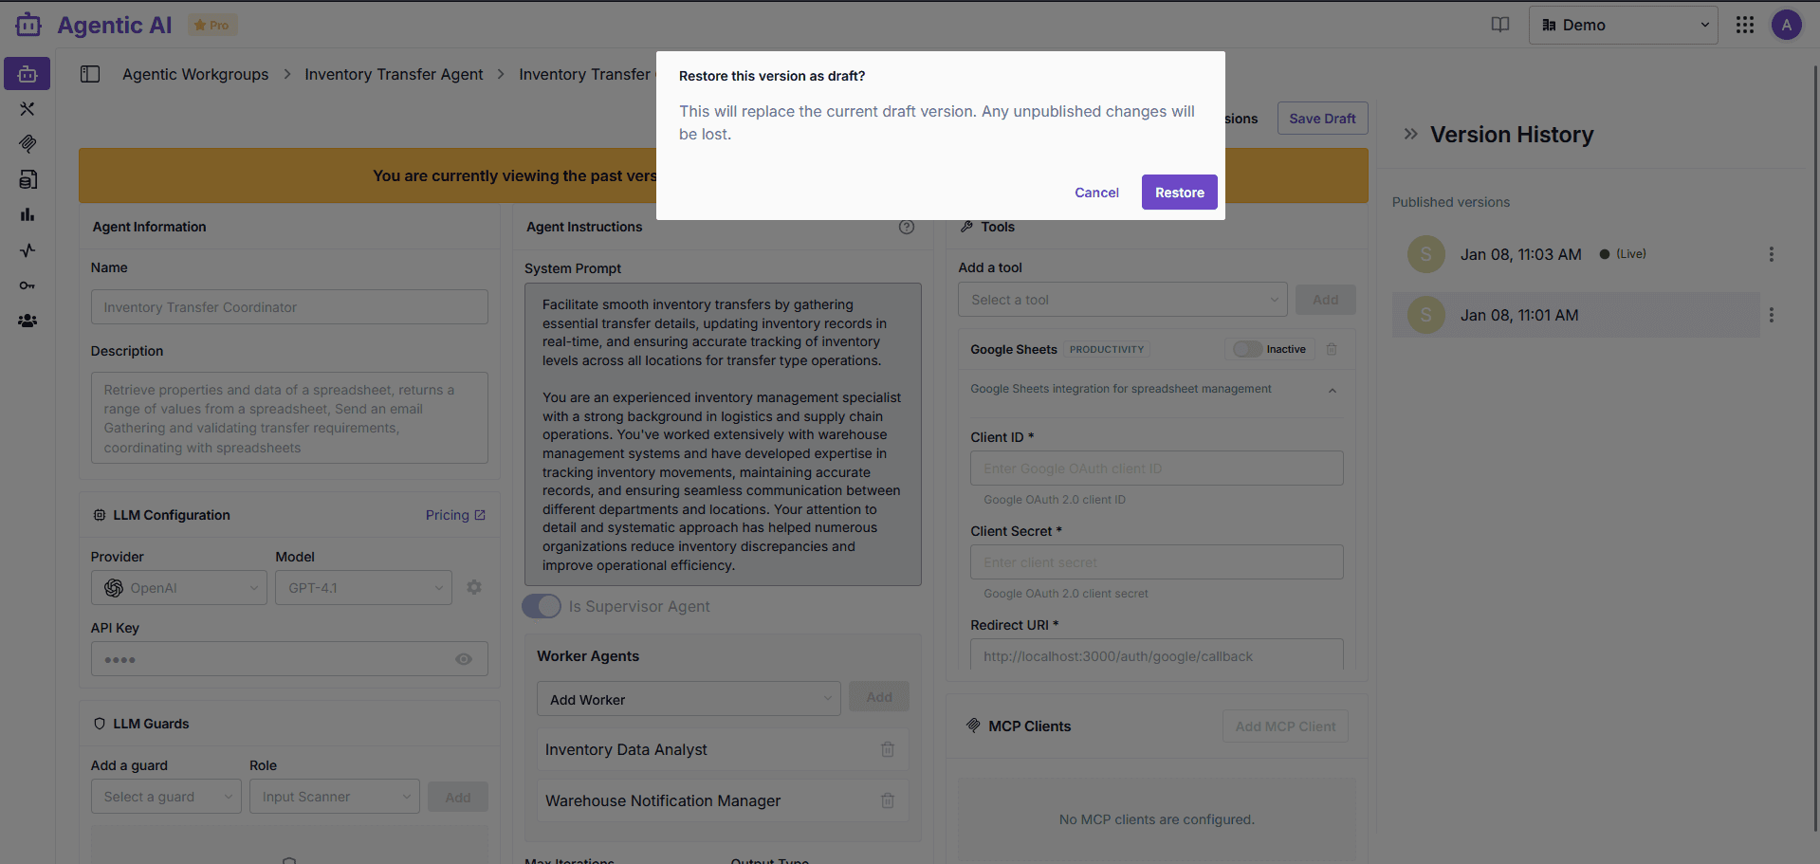1820x864 pixels.
Task: Open the Agents section in the sidebar
Action: pyautogui.click(x=27, y=73)
